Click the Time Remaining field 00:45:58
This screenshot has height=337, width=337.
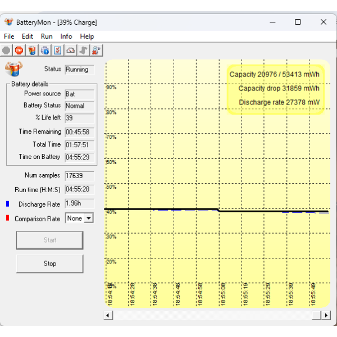pyautogui.click(x=80, y=132)
